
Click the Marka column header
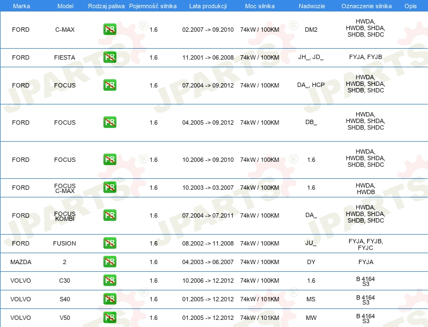21,6
